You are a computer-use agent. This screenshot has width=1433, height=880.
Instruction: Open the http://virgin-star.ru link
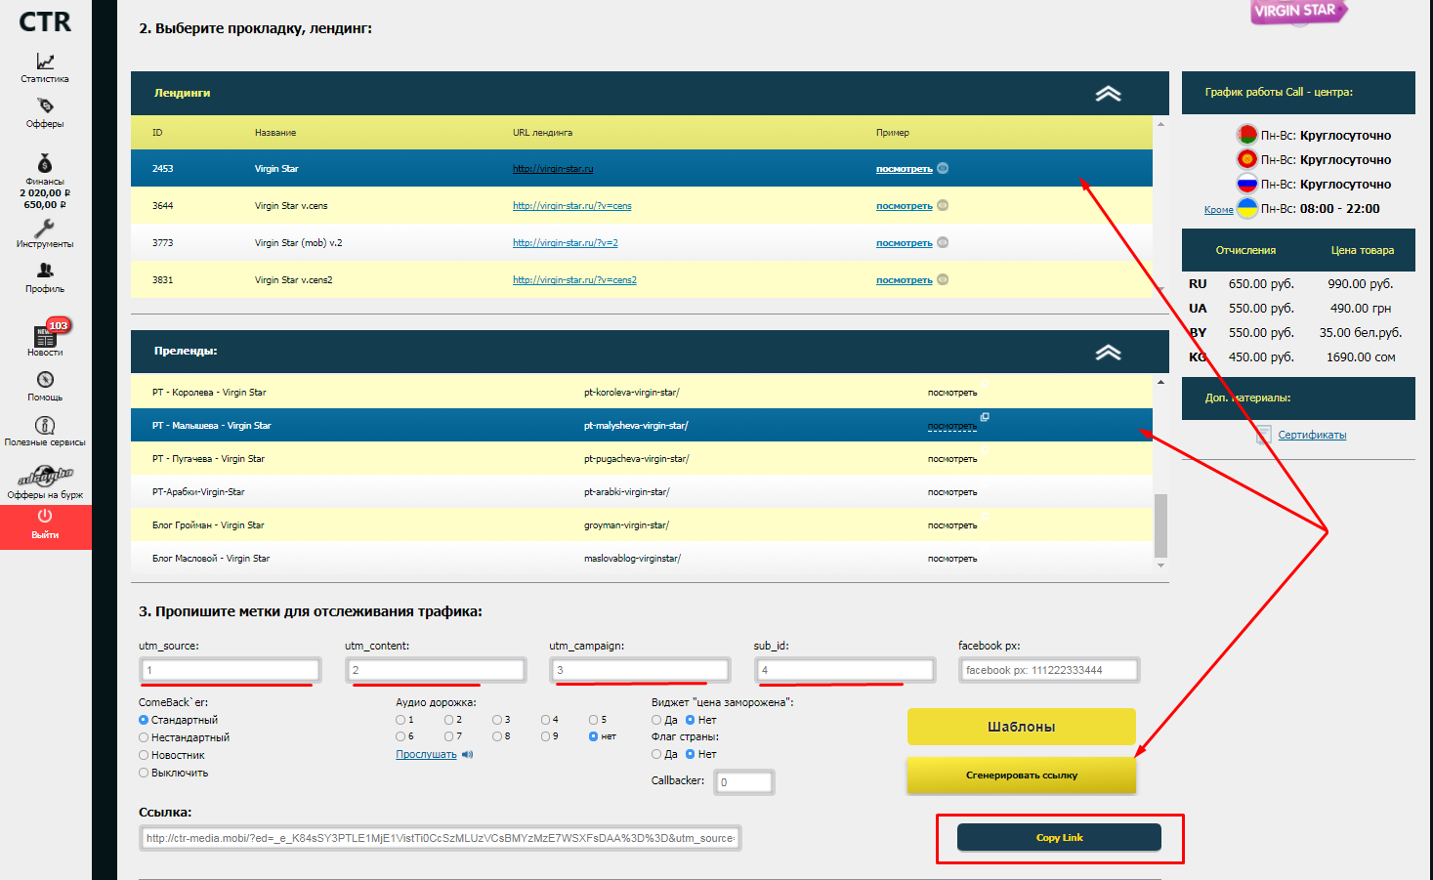553,169
